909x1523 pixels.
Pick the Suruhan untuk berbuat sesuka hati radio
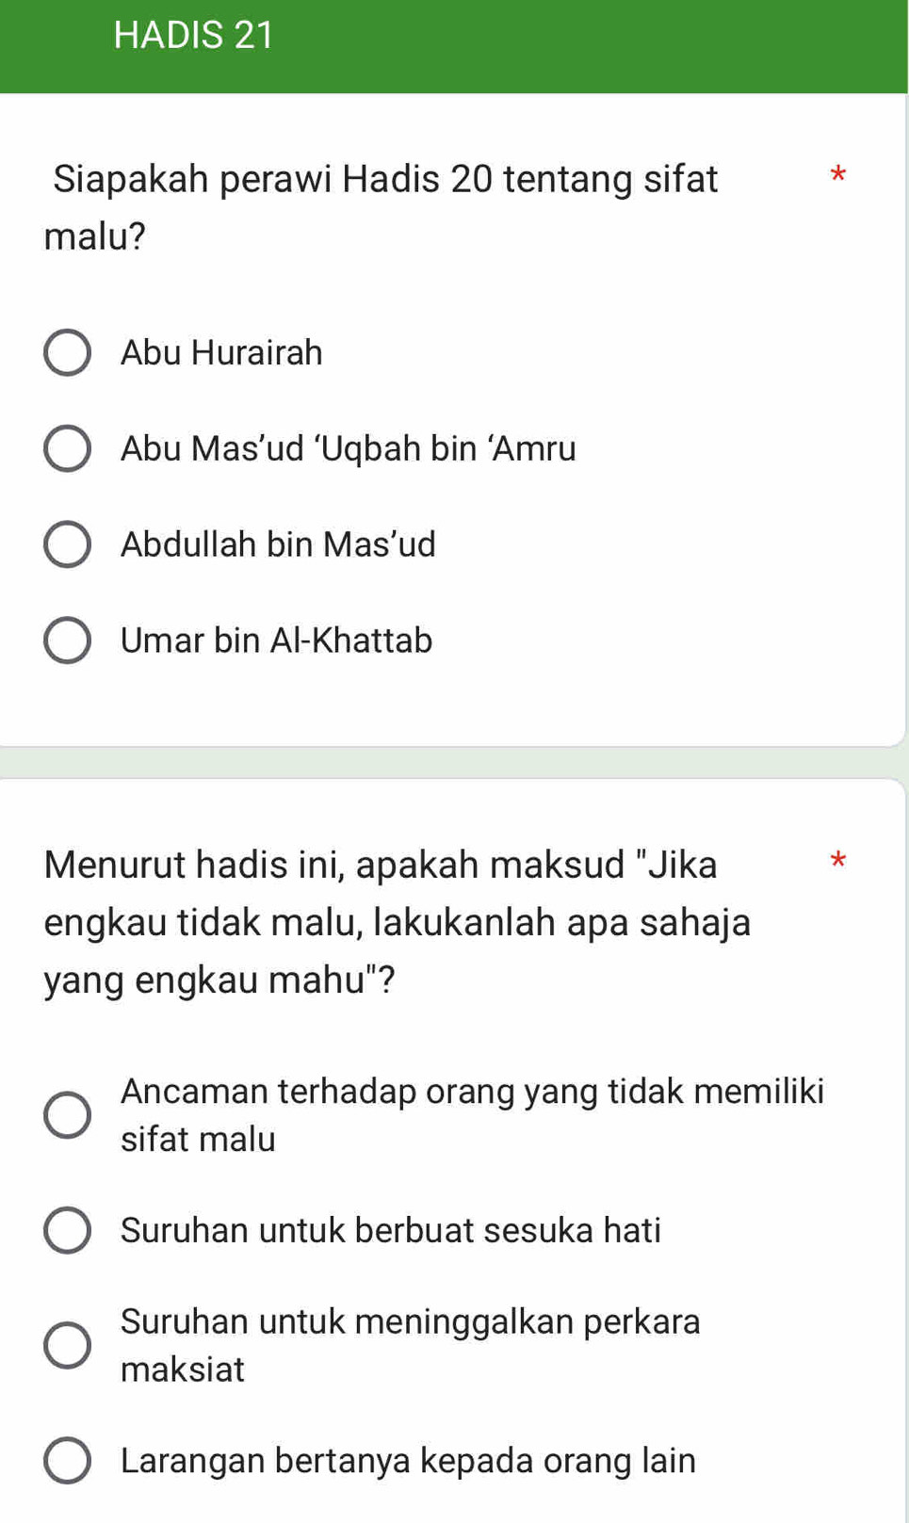[67, 1230]
